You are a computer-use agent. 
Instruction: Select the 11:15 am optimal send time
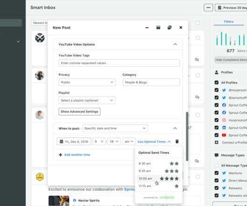click(158, 186)
